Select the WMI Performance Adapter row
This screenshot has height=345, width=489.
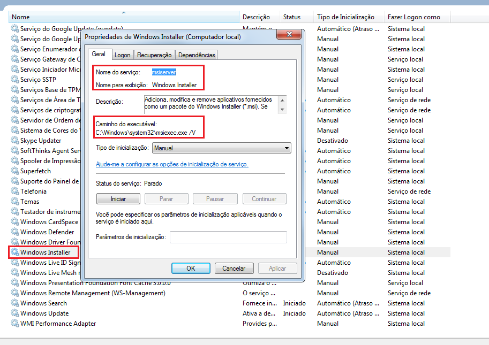coord(230,324)
